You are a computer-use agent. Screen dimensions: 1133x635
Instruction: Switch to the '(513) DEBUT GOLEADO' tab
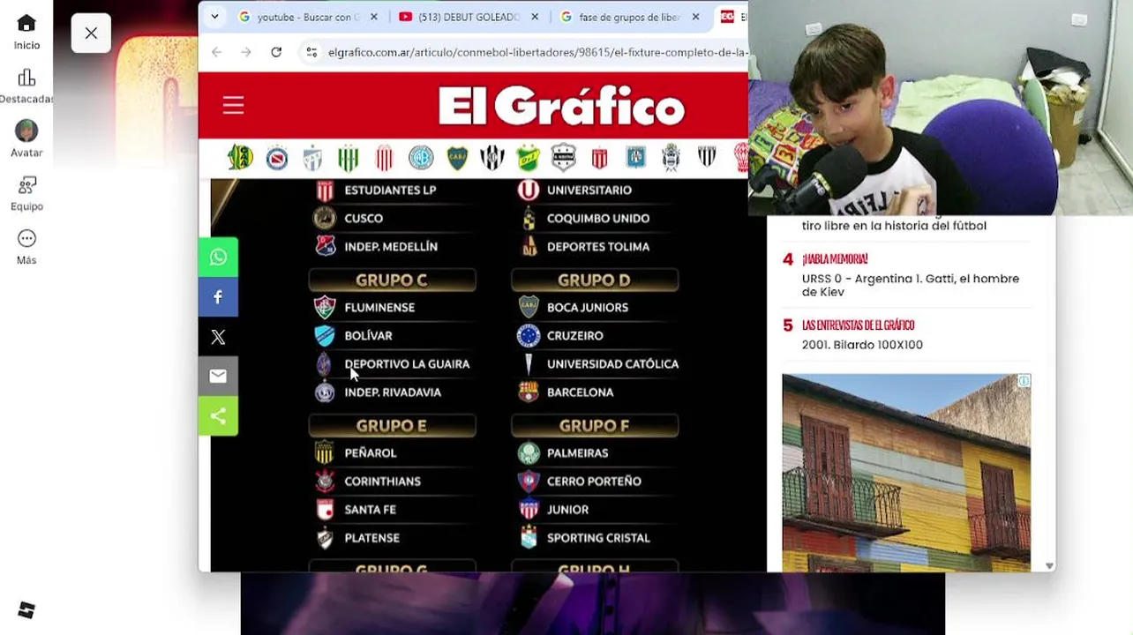click(469, 17)
